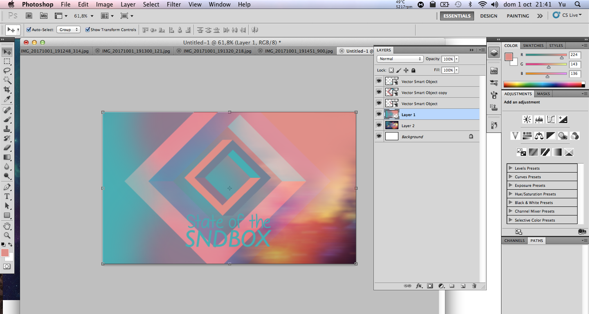This screenshot has width=589, height=314.
Task: Select the Hand tool
Action: (x=7, y=226)
